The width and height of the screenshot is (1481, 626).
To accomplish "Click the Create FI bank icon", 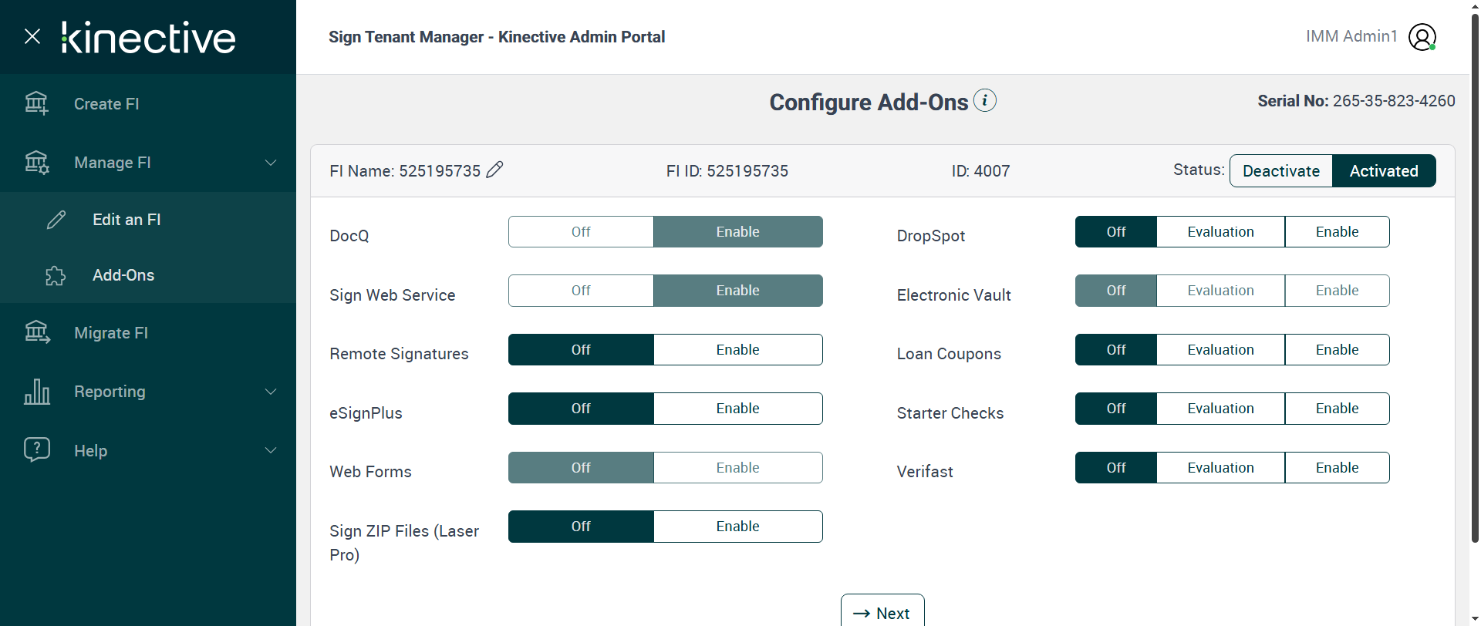I will [36, 103].
